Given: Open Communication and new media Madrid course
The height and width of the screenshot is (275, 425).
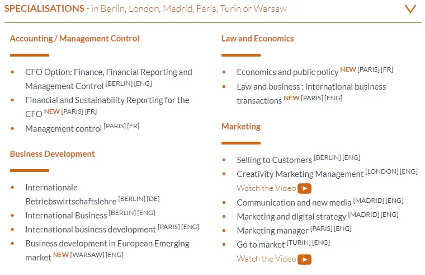Looking at the screenshot, I should click(x=294, y=203).
